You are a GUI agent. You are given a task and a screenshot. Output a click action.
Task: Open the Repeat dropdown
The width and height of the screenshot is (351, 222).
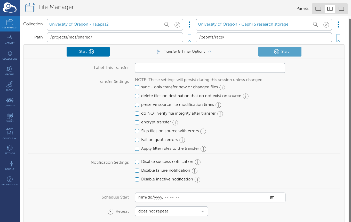point(171,211)
